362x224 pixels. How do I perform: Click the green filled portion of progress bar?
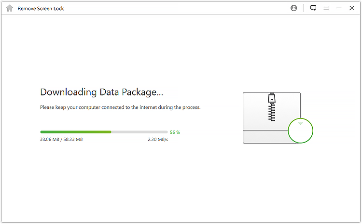click(76, 132)
